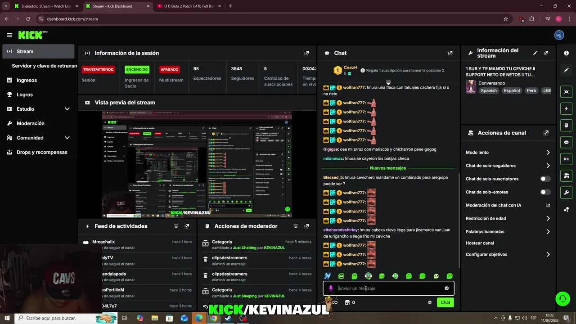The width and height of the screenshot is (576, 324).
Task: Open chat settings gear icon
Action: pos(430,302)
